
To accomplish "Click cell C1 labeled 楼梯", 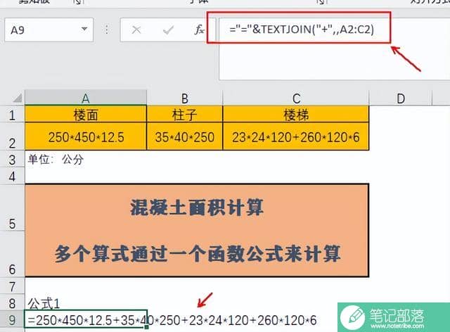I will tap(296, 115).
